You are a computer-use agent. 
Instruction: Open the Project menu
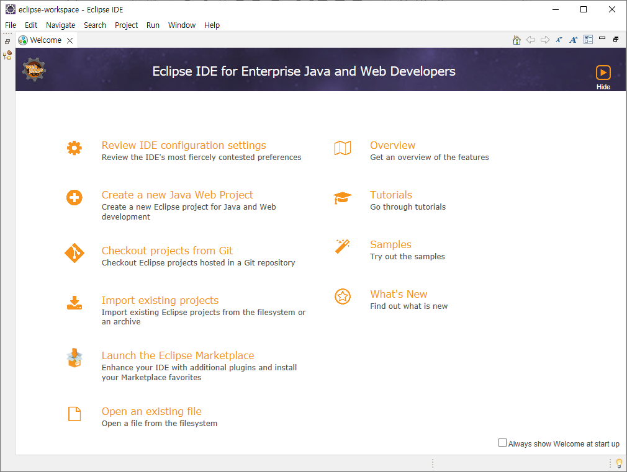point(126,25)
